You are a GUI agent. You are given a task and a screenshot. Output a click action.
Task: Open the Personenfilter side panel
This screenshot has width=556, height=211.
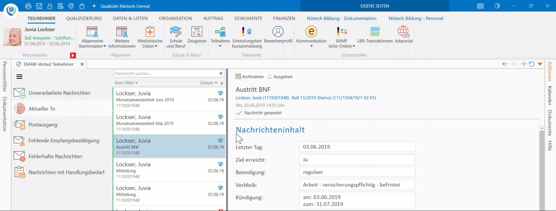[x=5, y=77]
